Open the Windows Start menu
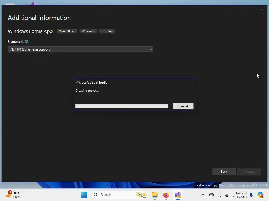This screenshot has height=201, width=269. tap(84, 195)
